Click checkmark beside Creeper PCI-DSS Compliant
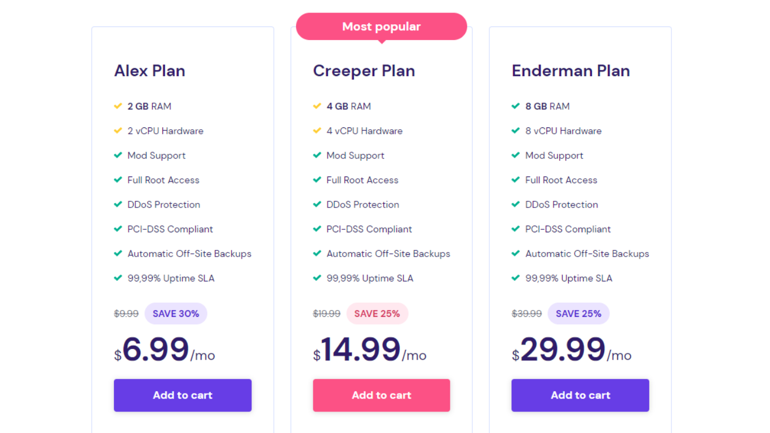Image resolution: width=770 pixels, height=433 pixels. click(x=317, y=229)
